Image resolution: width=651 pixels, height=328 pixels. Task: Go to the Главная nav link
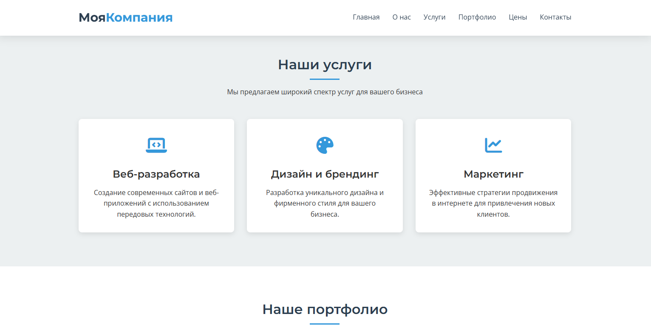[366, 17]
